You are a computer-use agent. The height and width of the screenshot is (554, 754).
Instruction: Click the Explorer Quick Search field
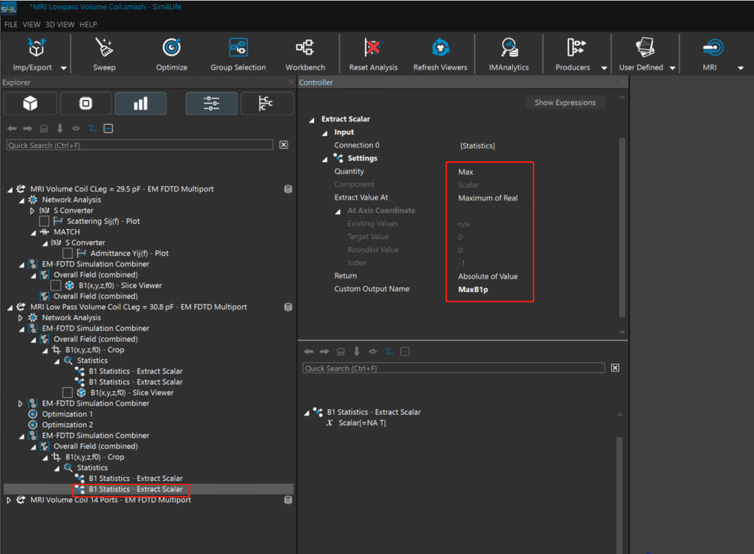[x=140, y=145]
